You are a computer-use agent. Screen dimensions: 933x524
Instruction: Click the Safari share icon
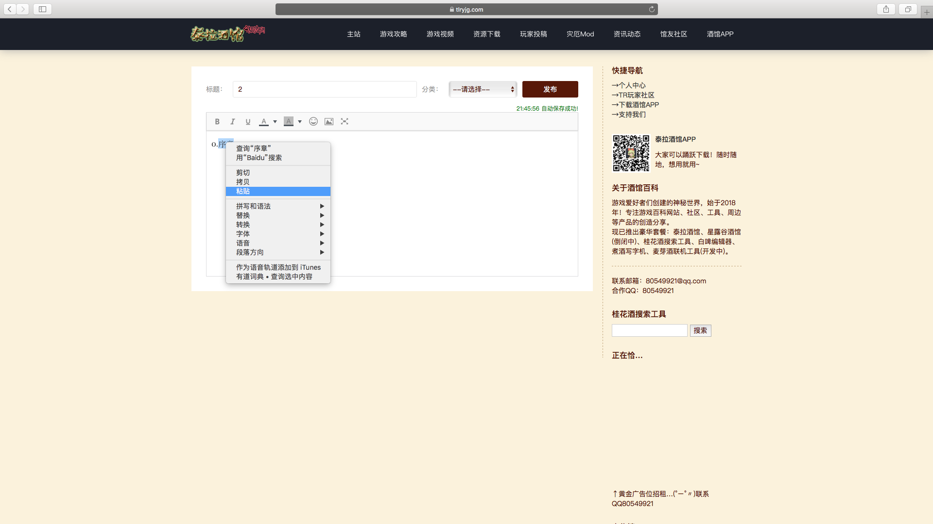(x=886, y=9)
